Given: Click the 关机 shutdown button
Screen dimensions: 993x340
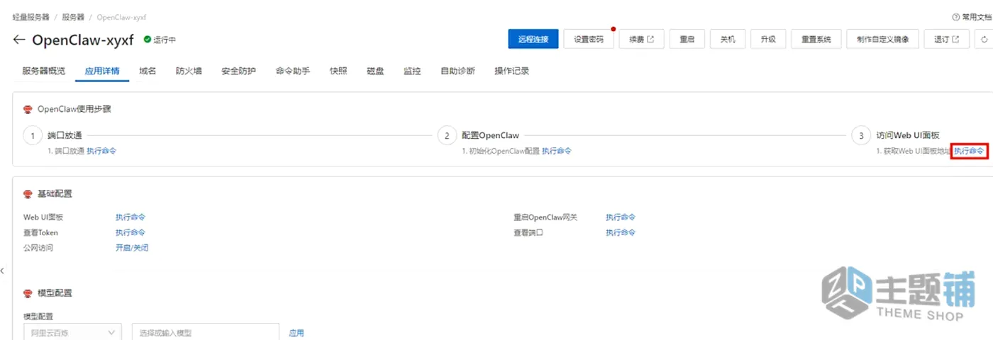Looking at the screenshot, I should coord(728,39).
